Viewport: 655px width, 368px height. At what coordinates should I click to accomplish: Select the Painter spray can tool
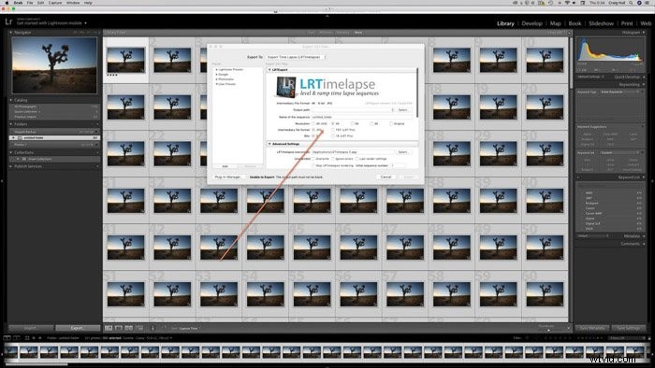153,329
